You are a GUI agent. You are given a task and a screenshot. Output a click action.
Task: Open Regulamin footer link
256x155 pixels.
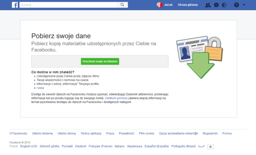210,133
